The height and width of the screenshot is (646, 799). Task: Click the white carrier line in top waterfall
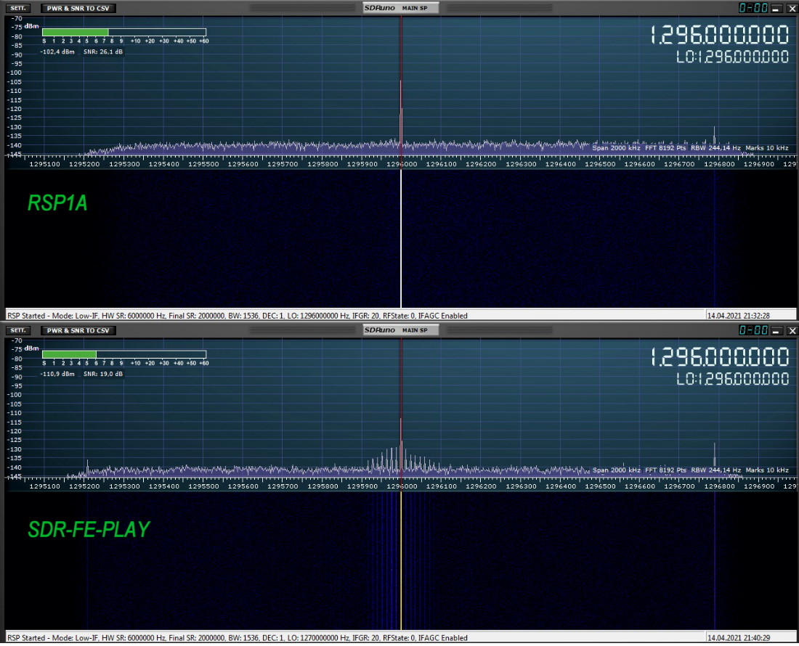401,240
